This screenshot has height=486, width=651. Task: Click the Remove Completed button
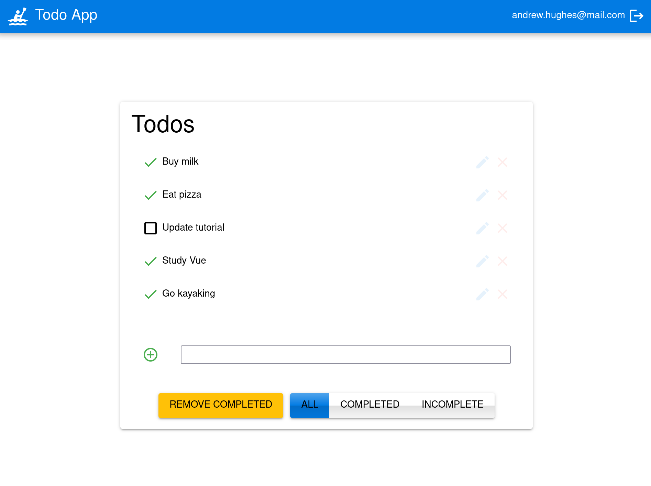pos(221,405)
